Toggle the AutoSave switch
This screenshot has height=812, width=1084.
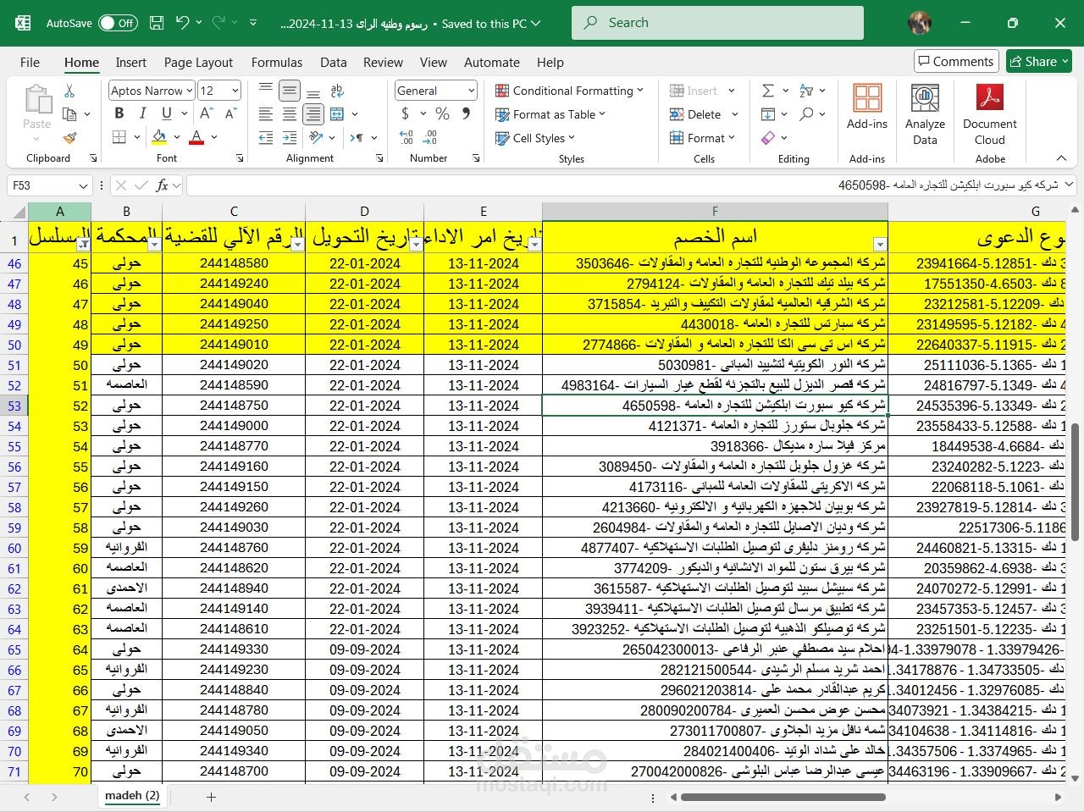tap(118, 23)
